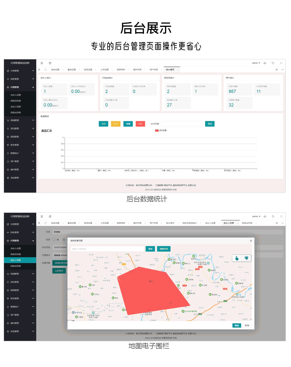Toggle sidebar collapse icon on statistics dashboard
The width and height of the screenshot is (291, 367).
click(42, 63)
